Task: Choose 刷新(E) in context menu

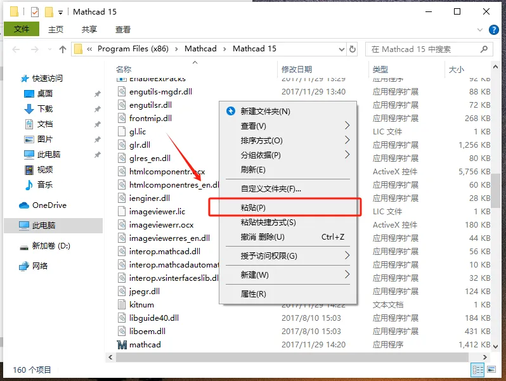Action: tap(288, 170)
